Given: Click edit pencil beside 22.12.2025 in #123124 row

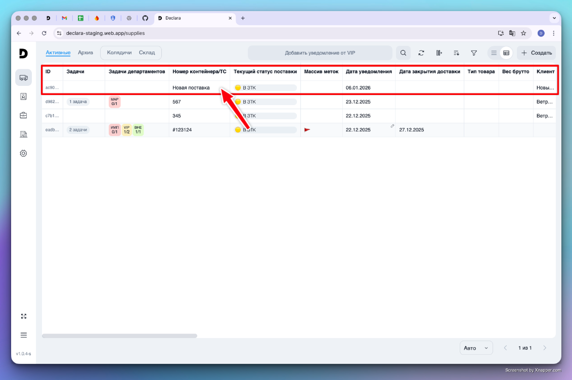Looking at the screenshot, I should [392, 126].
